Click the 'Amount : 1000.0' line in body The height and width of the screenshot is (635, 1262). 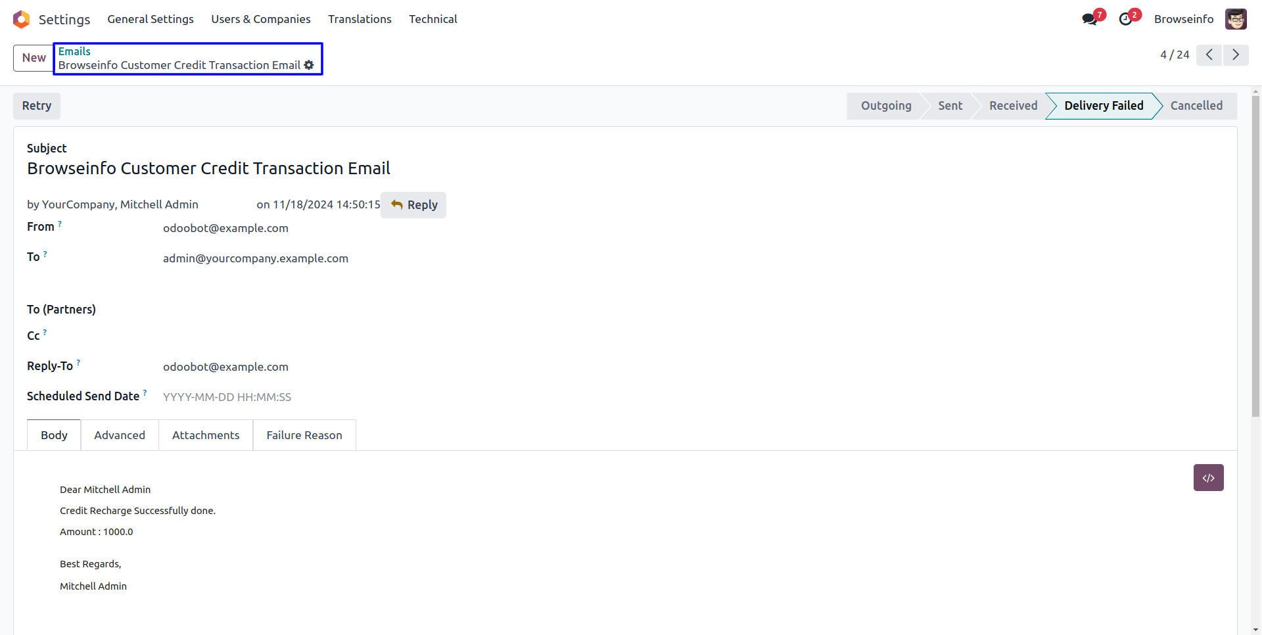(97, 532)
